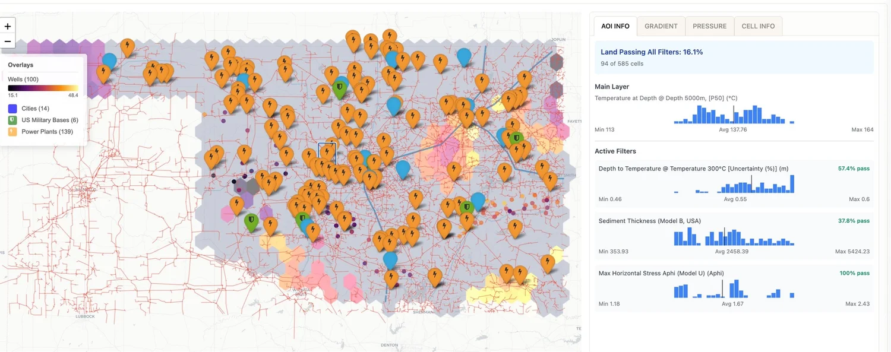Click 'Max Horizontal Stress Aphi' filter title
The image size is (891, 352).
pyautogui.click(x=661, y=273)
